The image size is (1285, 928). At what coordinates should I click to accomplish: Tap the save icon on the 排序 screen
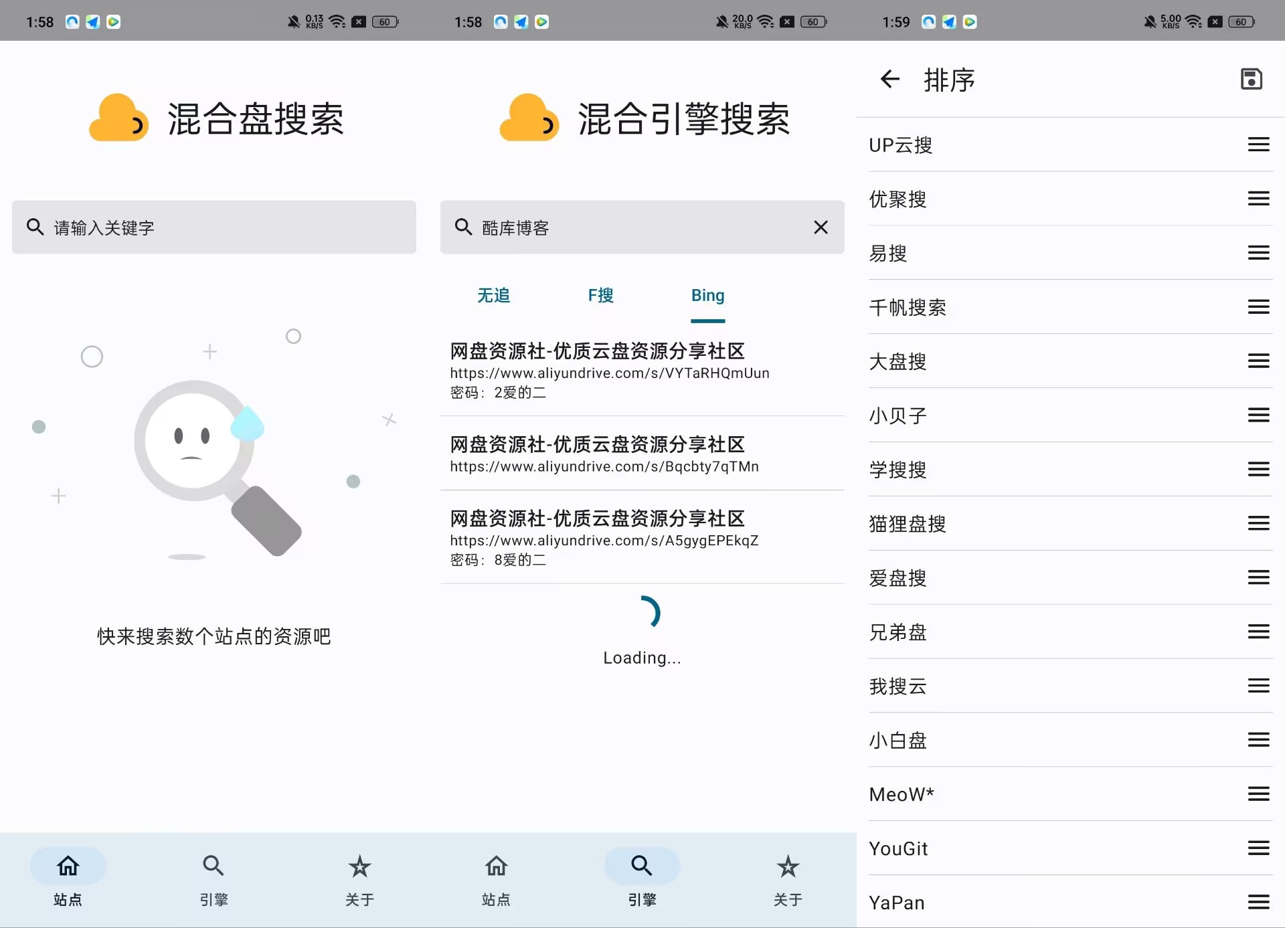point(1252,79)
